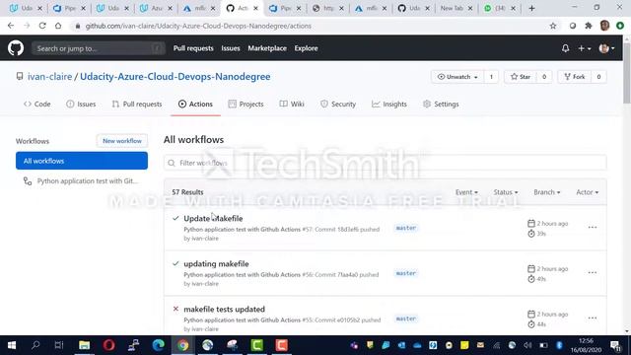Open three-dot menu for makefile tests updated run

click(592, 318)
